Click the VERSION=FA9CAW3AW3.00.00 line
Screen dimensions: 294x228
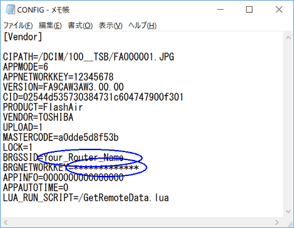click(63, 87)
